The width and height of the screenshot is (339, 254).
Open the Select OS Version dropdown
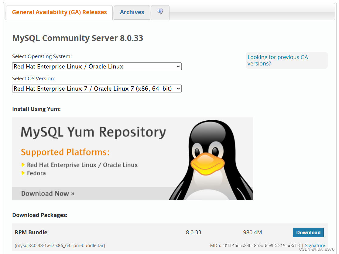pos(97,89)
